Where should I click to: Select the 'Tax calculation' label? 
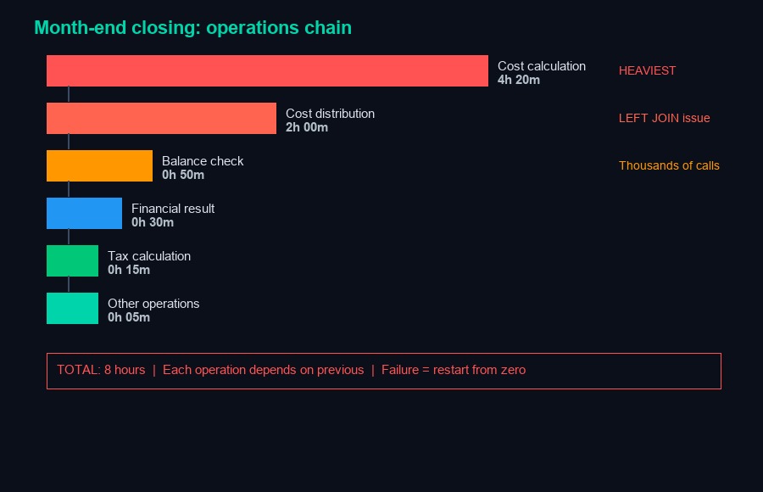pos(149,256)
